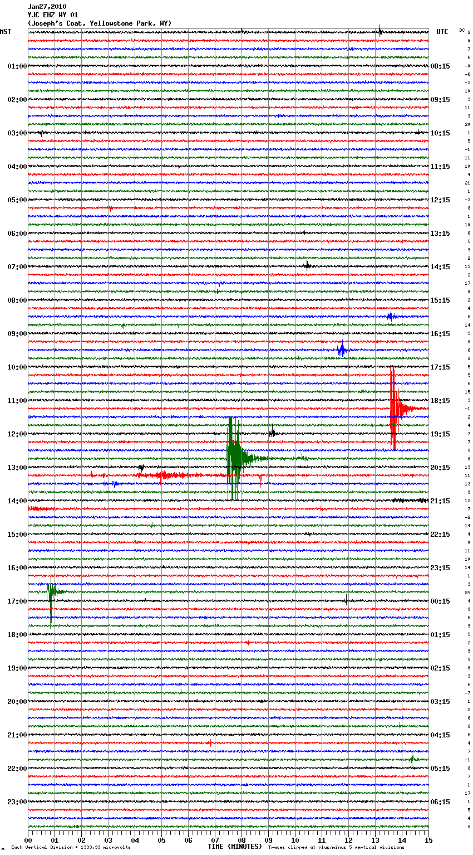Select the 01:00 MST time label
The height and width of the screenshot is (855, 473).
click(17, 66)
